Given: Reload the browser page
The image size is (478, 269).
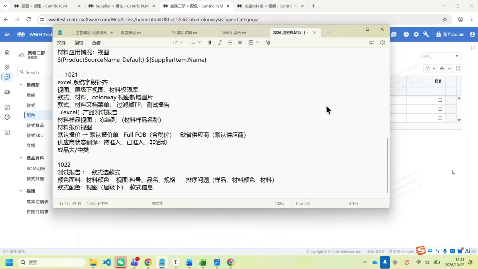Looking at the screenshot, I should tap(29, 19).
